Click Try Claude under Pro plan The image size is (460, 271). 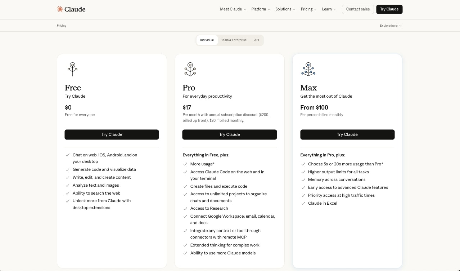coord(230,134)
